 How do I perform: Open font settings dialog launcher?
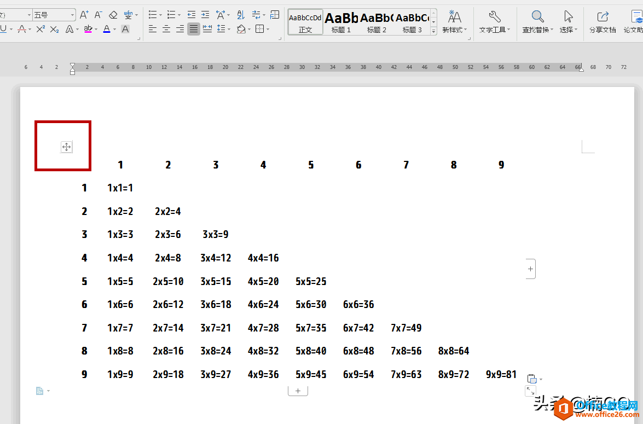(x=138, y=39)
